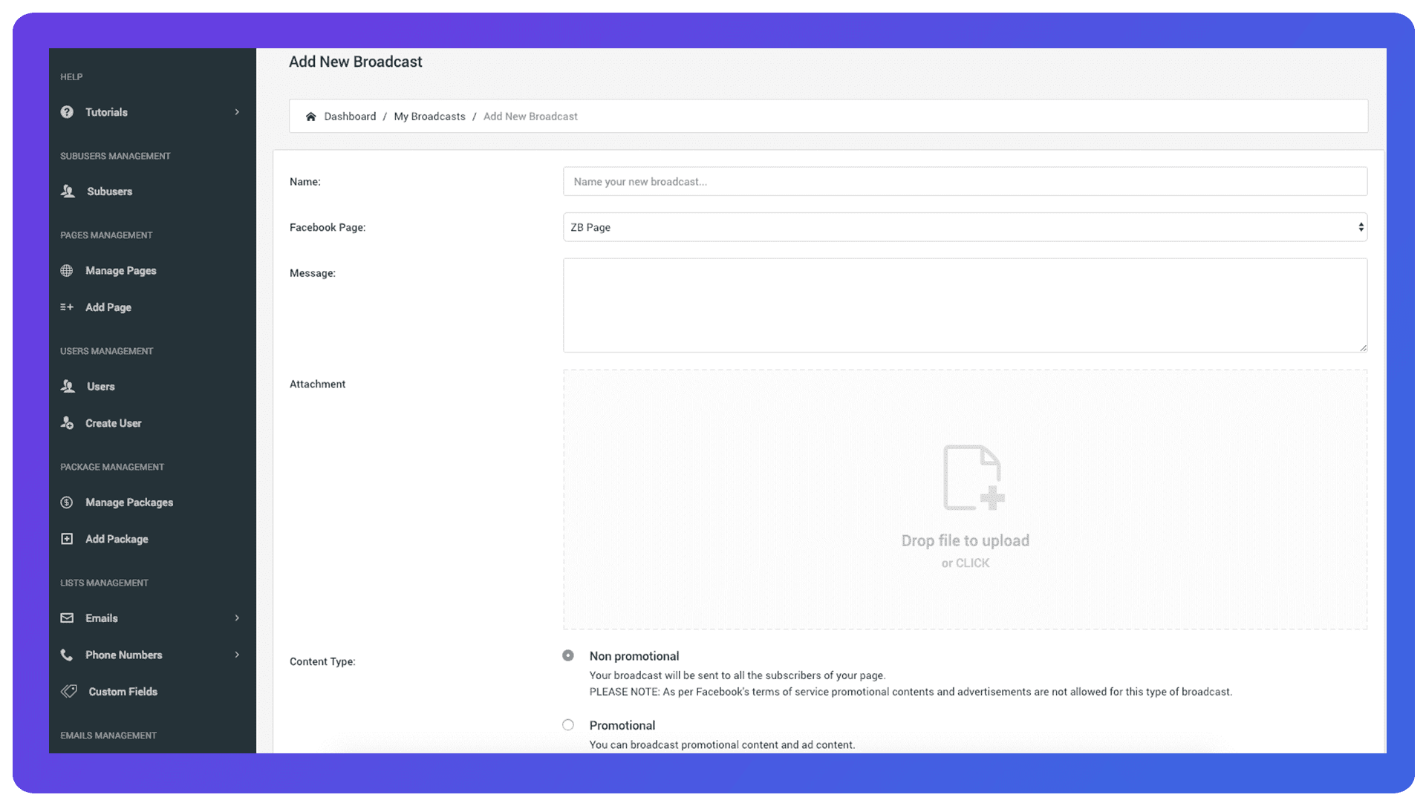The width and height of the screenshot is (1426, 809).
Task: Select the Non promotional radio button
Action: (568, 656)
